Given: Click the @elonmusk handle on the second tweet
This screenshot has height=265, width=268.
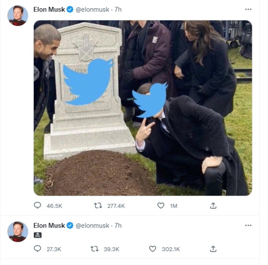Looking at the screenshot, I should [x=92, y=225].
